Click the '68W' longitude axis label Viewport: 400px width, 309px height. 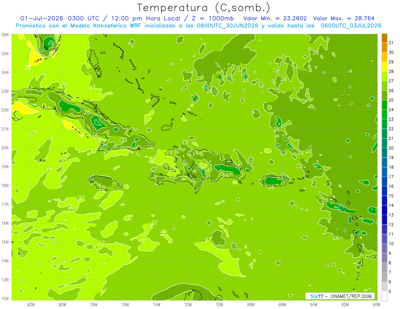(x=251, y=304)
